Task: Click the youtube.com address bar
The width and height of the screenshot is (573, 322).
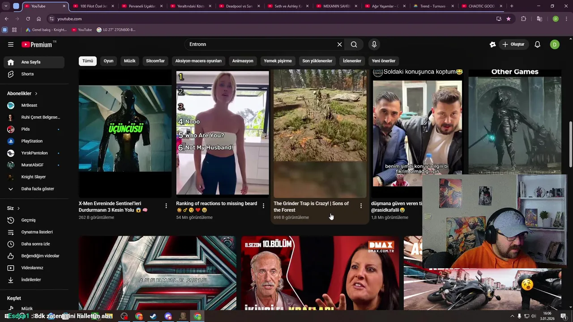Action: 269,19
